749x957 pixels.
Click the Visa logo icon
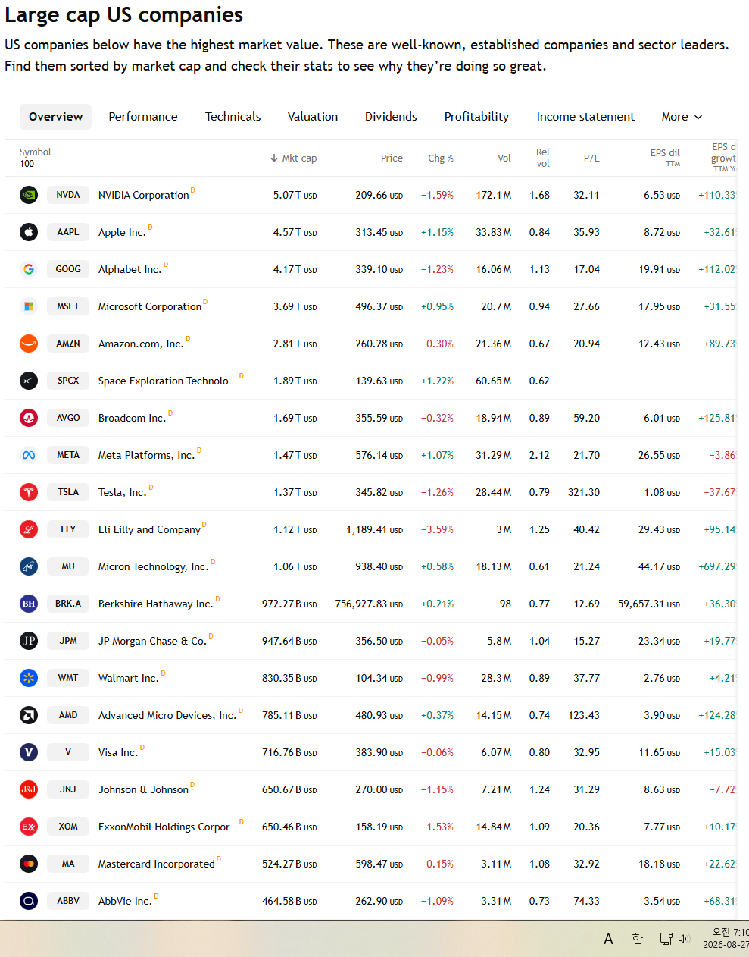click(29, 752)
